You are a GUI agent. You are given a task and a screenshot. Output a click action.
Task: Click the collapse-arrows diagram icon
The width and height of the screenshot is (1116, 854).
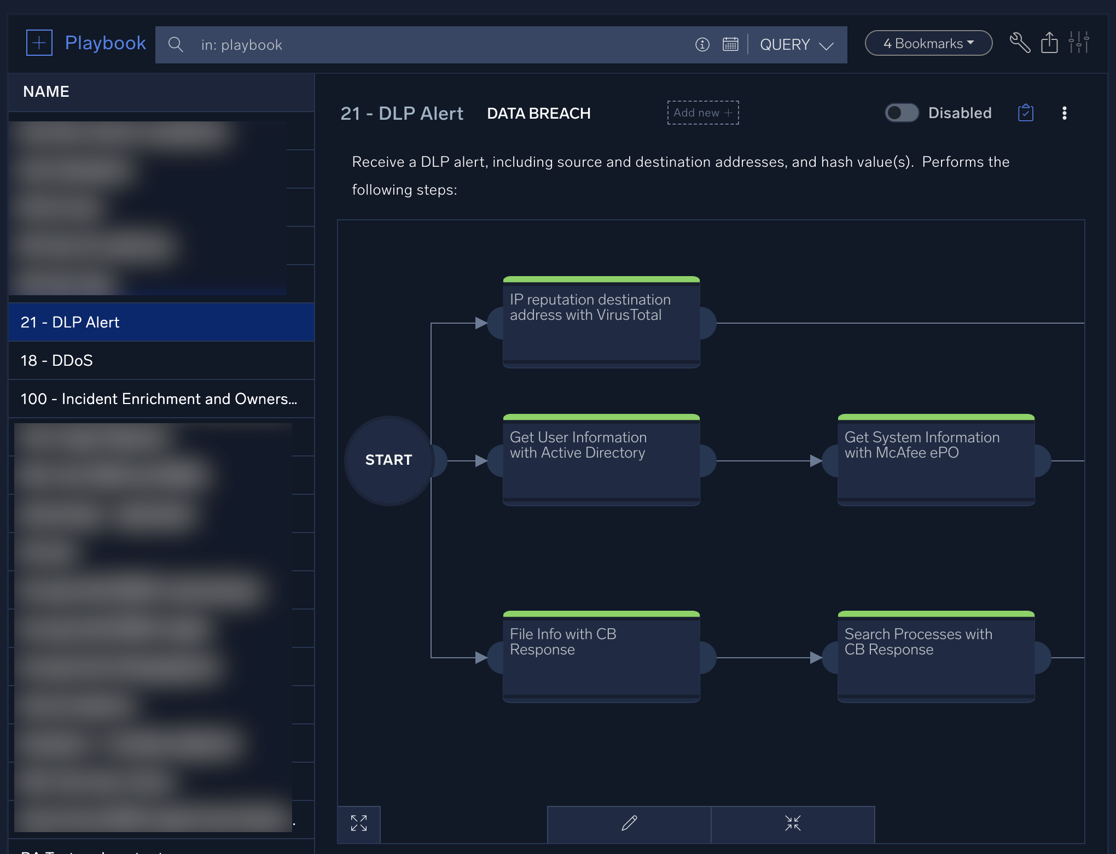tap(793, 823)
